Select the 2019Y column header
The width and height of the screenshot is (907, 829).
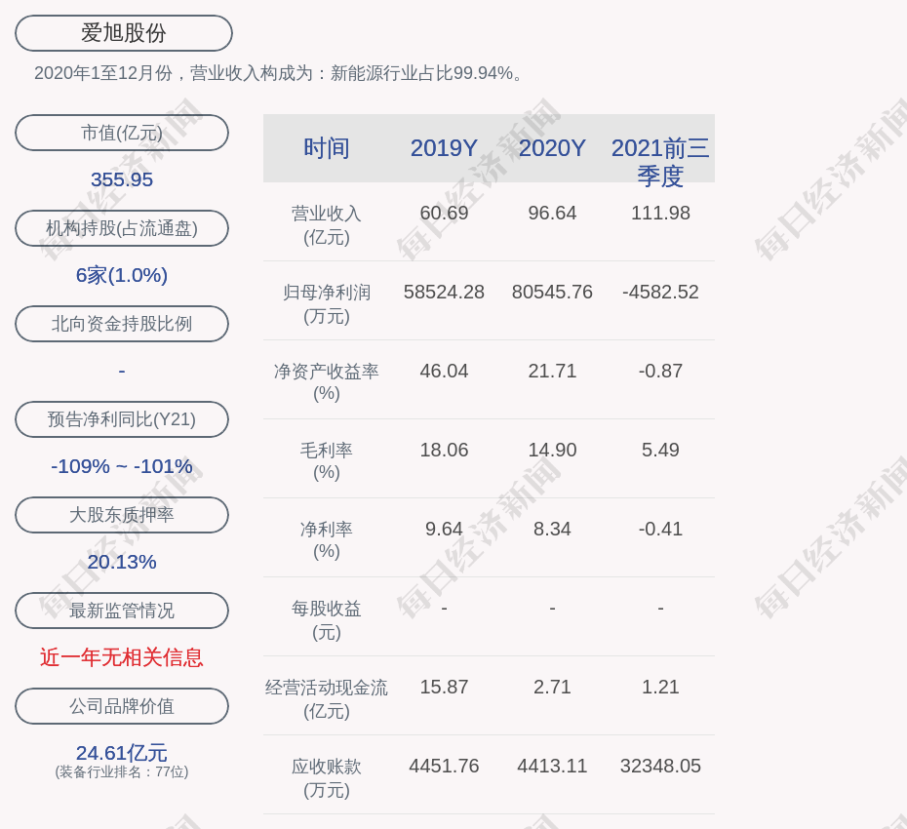pyautogui.click(x=444, y=148)
